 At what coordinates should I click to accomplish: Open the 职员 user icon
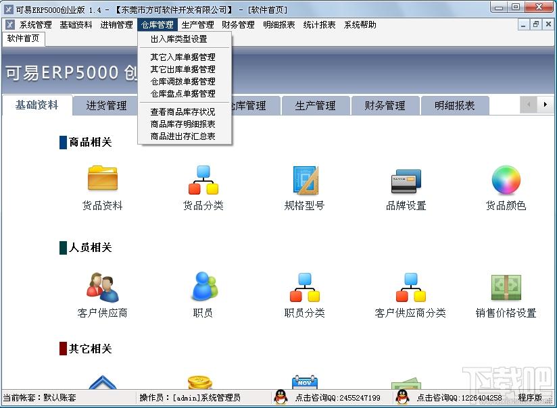(x=204, y=286)
